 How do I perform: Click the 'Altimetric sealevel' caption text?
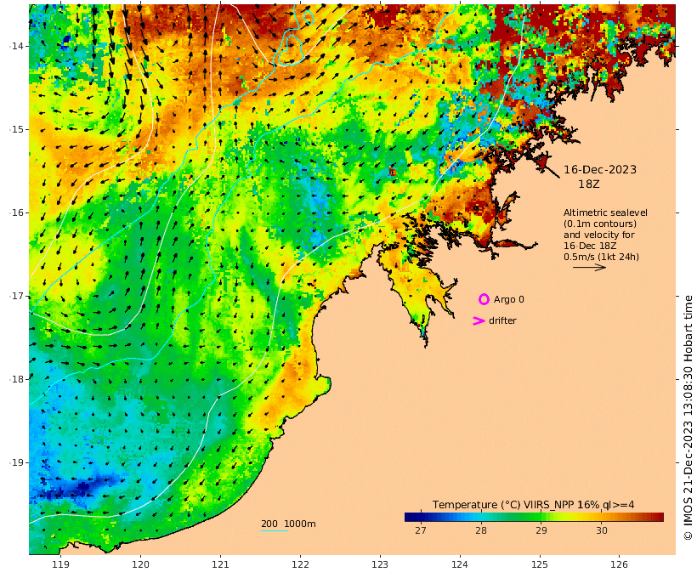(x=605, y=212)
